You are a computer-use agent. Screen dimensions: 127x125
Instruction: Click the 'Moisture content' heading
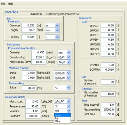(x=19, y=68)
